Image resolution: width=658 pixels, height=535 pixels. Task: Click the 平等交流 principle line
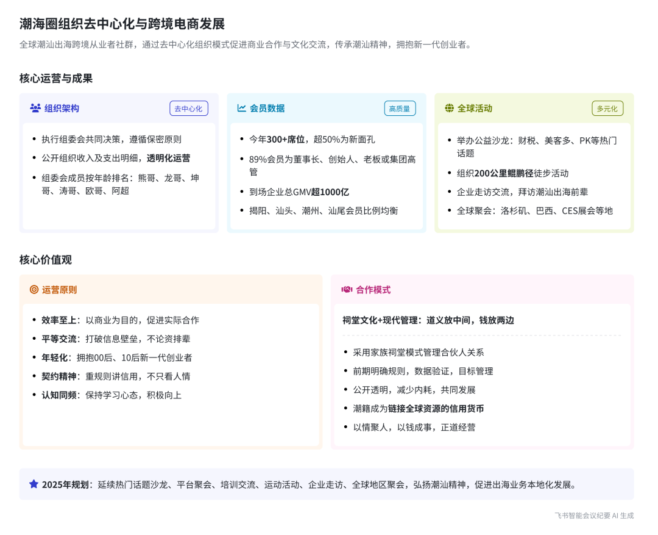click(x=116, y=339)
